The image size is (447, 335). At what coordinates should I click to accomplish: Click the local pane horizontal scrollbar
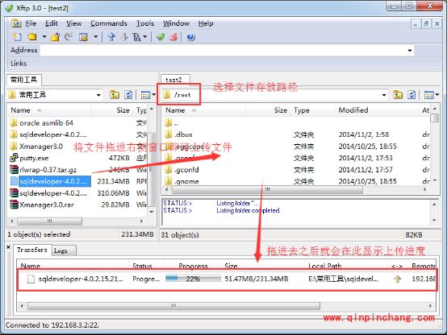(49, 221)
